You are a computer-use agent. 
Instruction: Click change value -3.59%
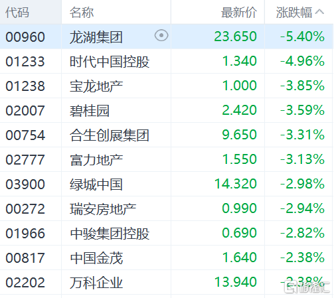302,110
